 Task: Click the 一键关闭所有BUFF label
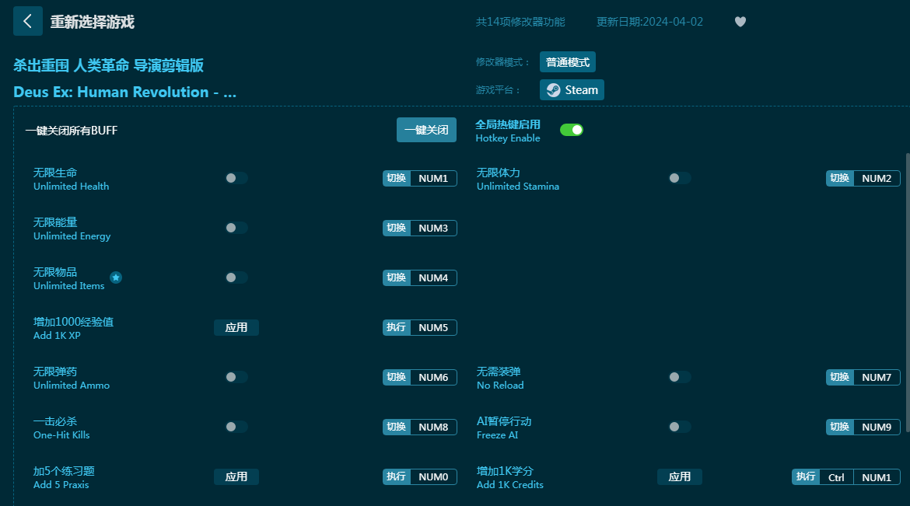[72, 131]
